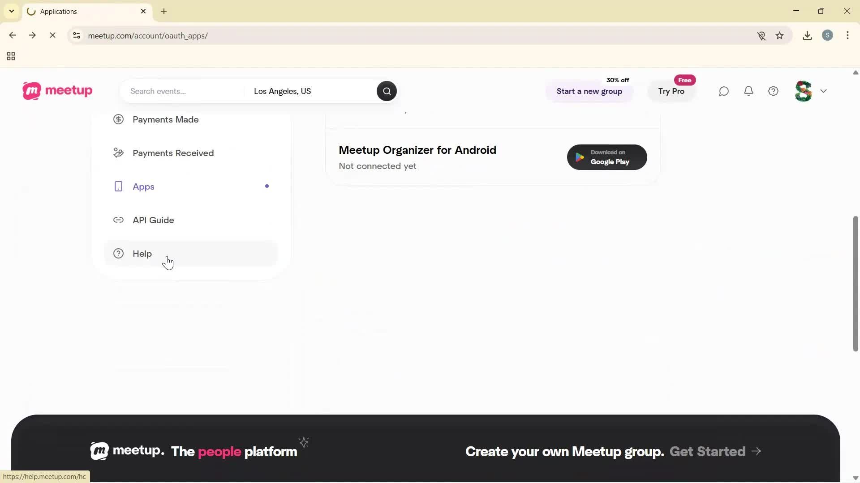Viewport: 860px width, 483px height.
Task: Expand the account dropdown chevron
Action: [824, 91]
